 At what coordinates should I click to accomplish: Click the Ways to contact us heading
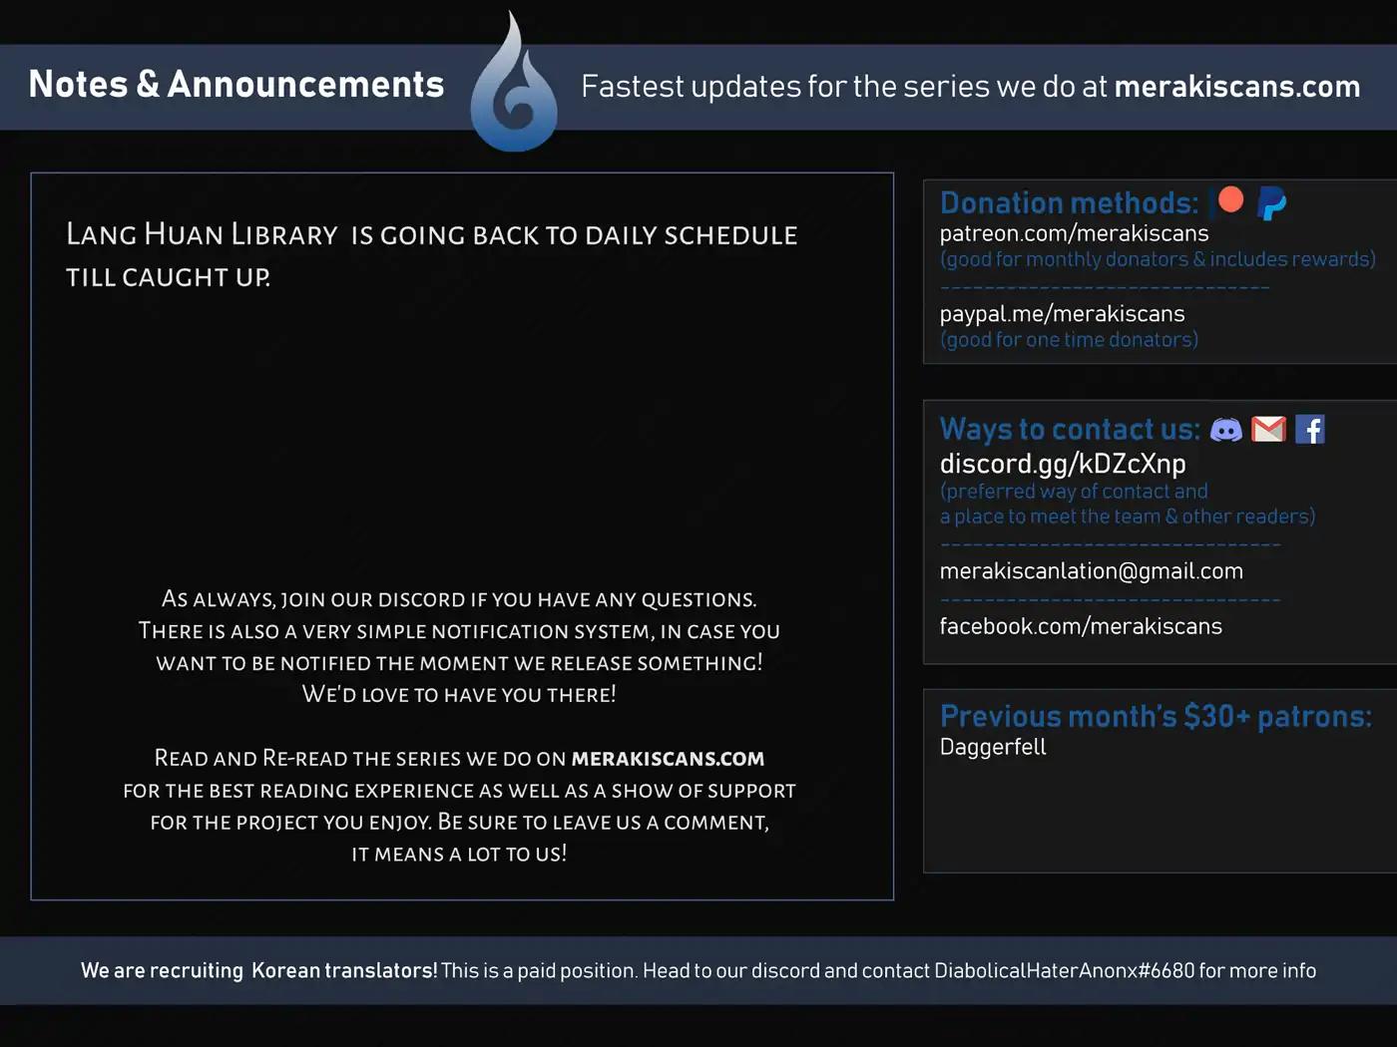click(1070, 430)
